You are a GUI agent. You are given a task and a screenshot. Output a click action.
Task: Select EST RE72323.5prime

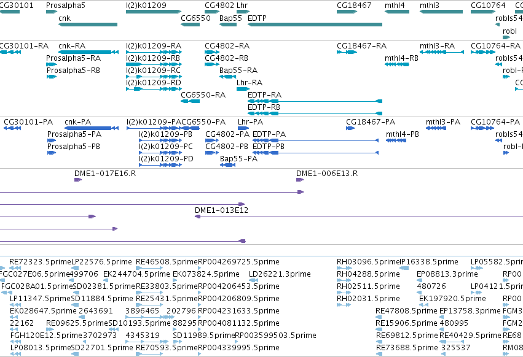pos(41,262)
